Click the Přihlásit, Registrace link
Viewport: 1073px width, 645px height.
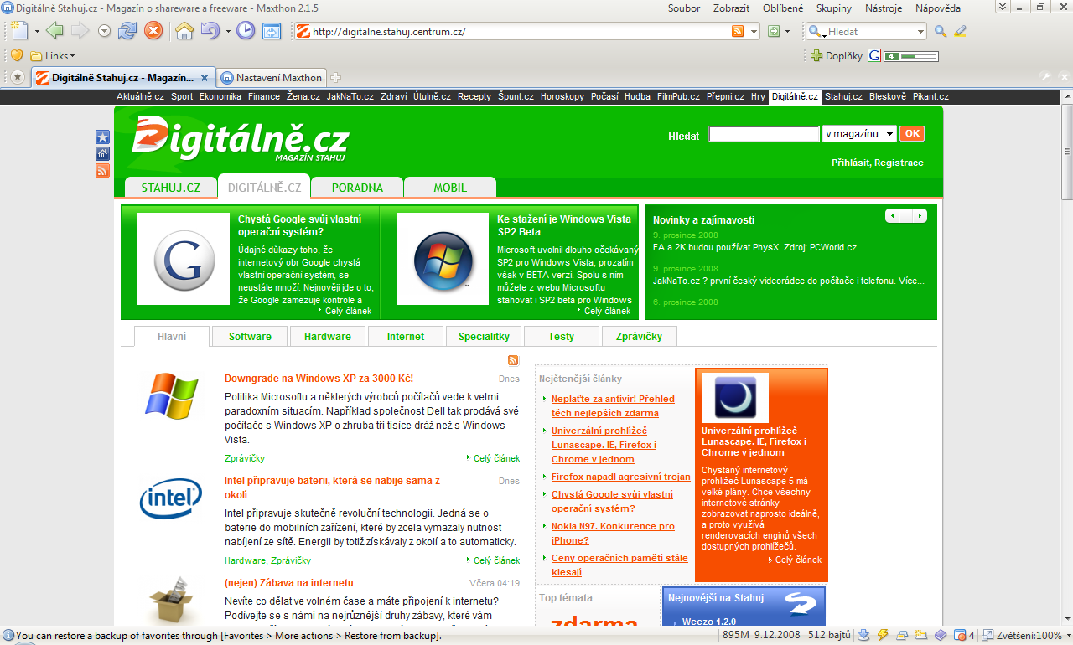point(878,163)
